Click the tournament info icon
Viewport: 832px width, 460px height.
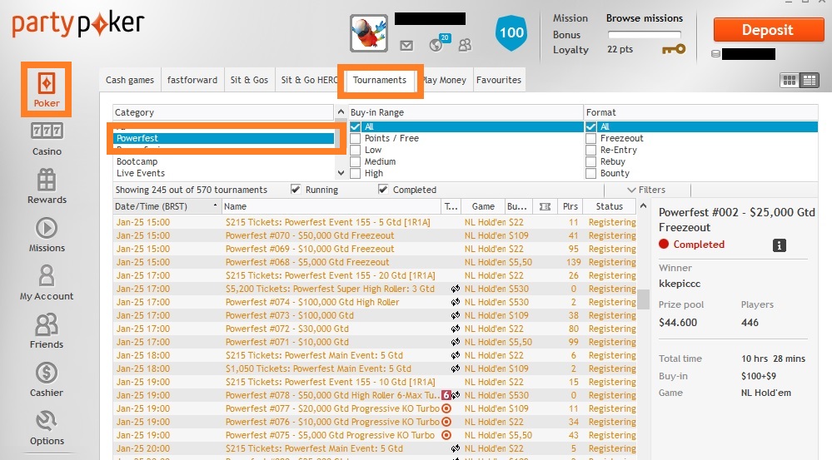pyautogui.click(x=779, y=245)
